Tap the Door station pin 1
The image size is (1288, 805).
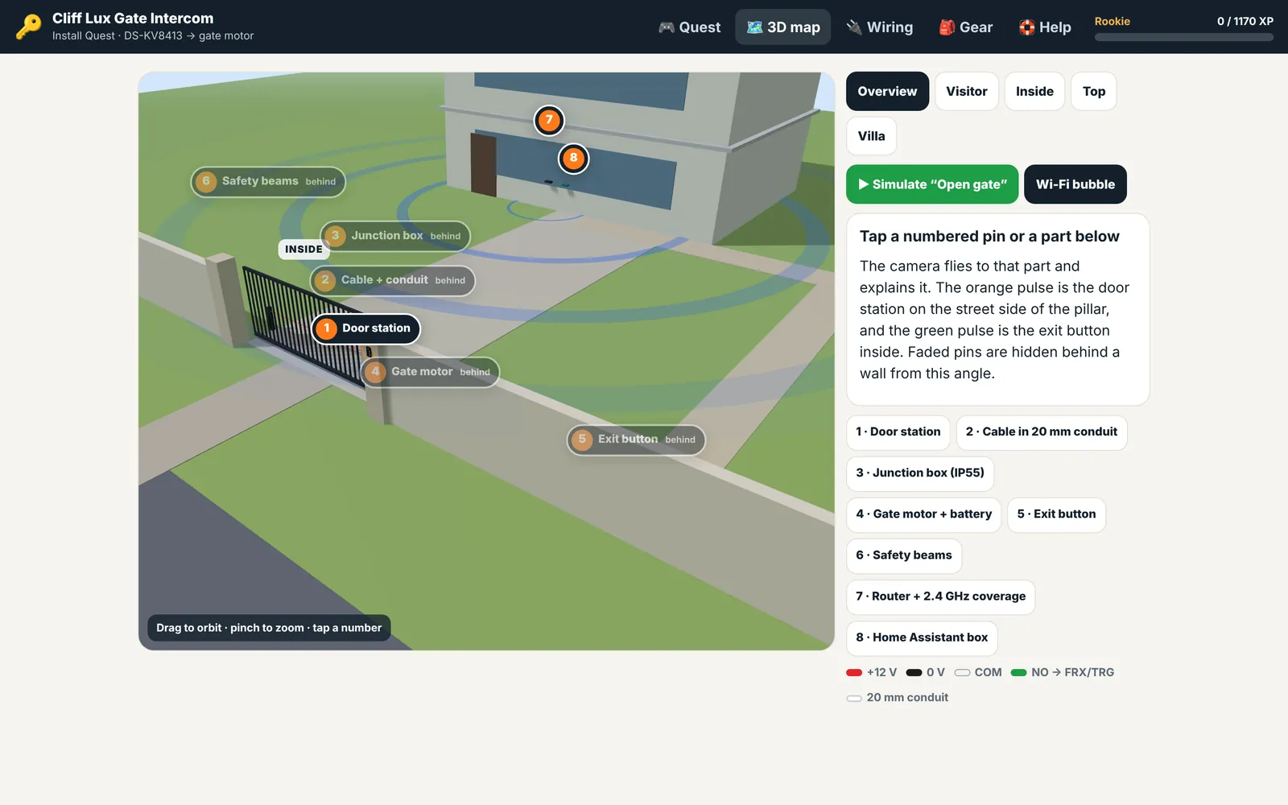pos(365,328)
